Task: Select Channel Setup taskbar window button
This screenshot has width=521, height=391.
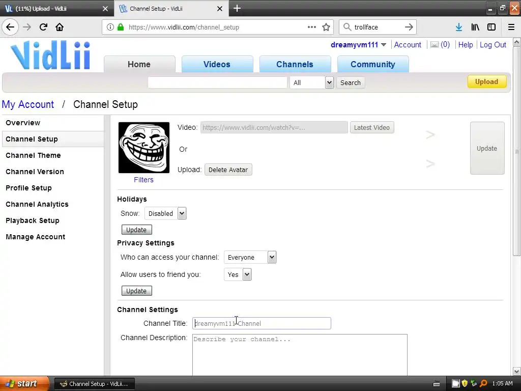Action: (x=95, y=384)
